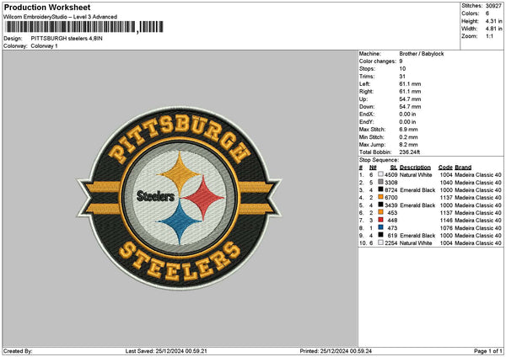Viewport: 506px width, 357px height.
Task: Click the white swatch in stop row 10
Action: [381, 242]
